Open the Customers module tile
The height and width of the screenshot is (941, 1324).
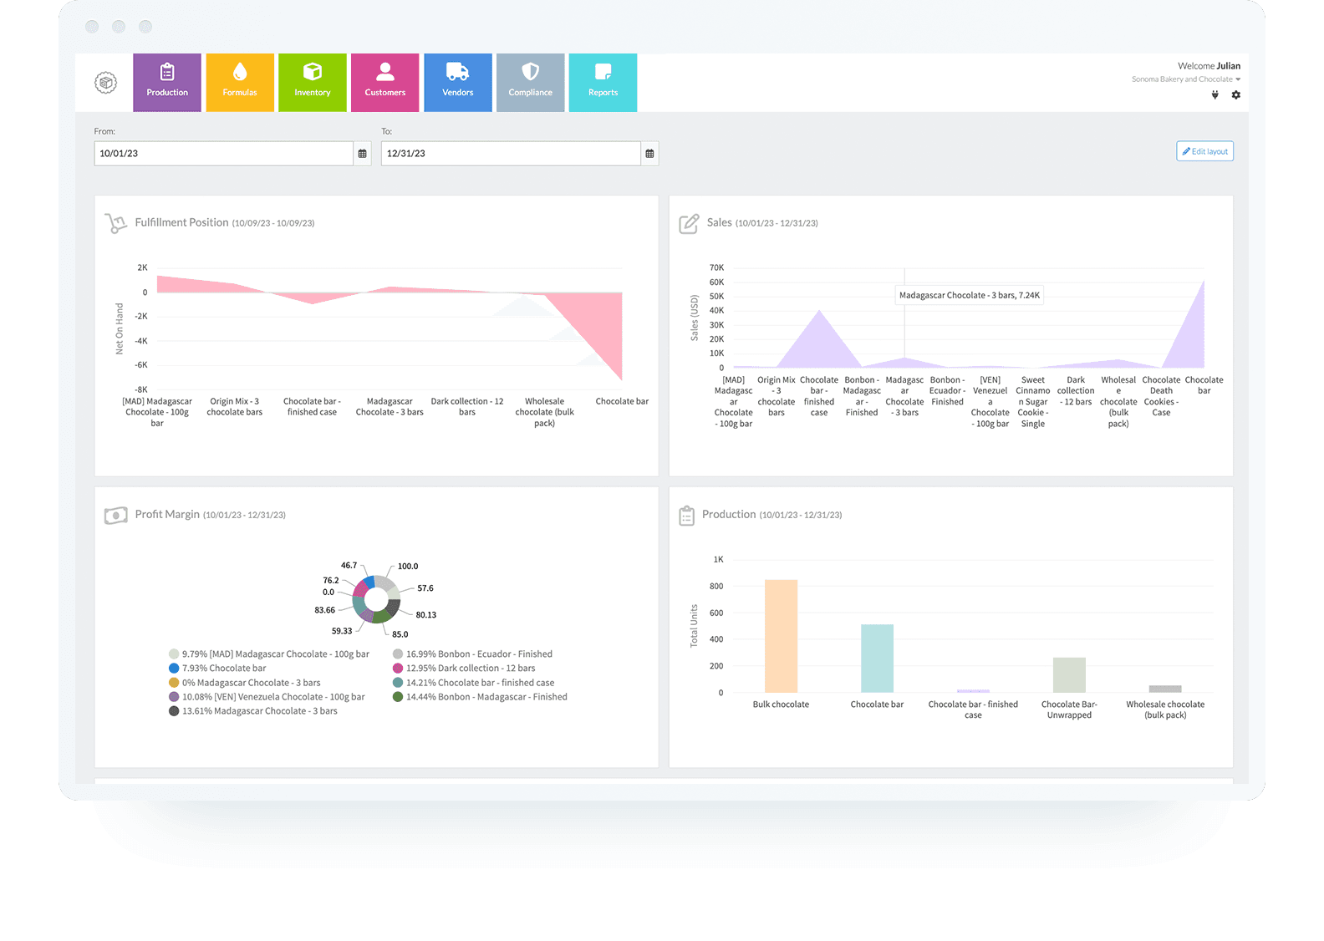tap(385, 83)
